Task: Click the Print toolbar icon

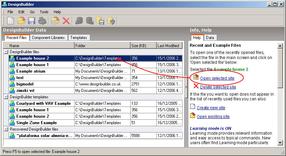Action: point(42,21)
